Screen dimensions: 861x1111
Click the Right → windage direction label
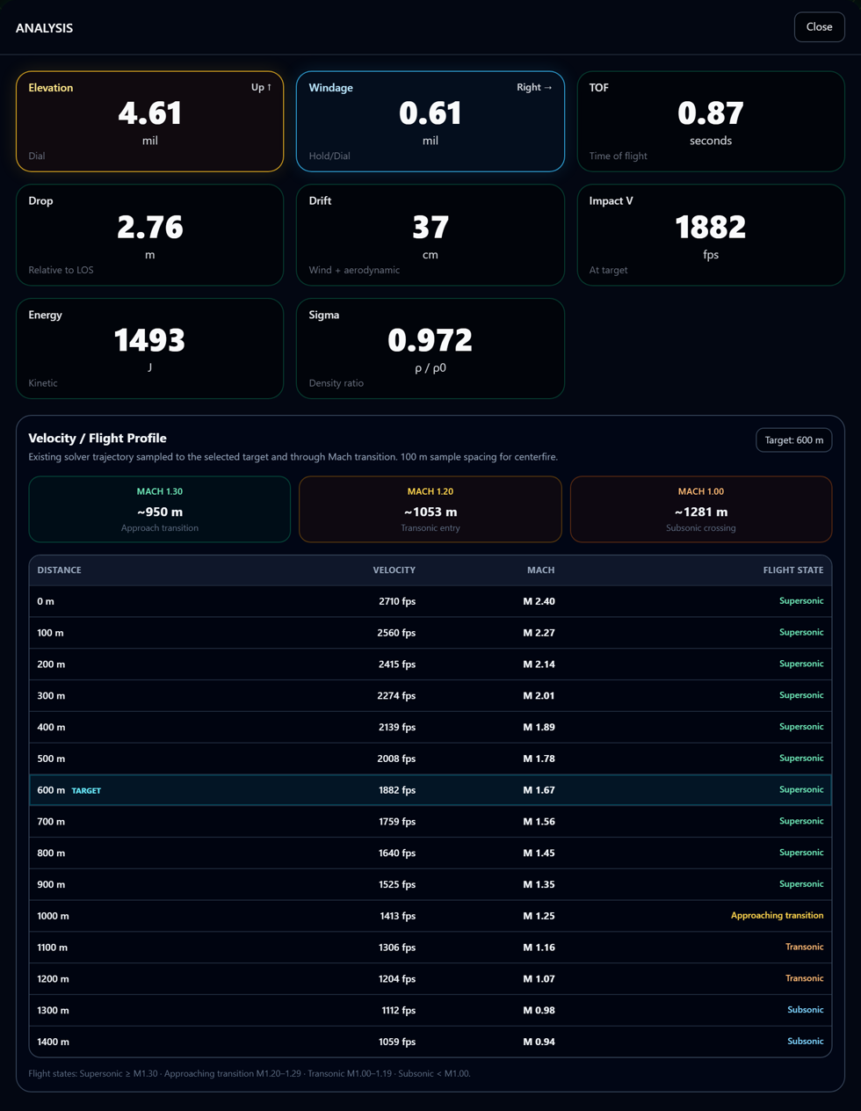534,88
